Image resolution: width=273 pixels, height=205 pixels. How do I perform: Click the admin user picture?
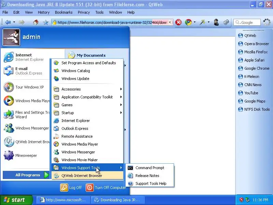[x=11, y=37]
